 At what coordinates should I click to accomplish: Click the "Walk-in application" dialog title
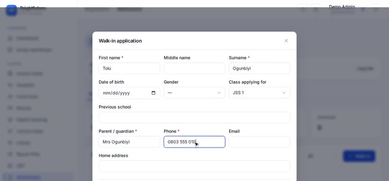120,41
